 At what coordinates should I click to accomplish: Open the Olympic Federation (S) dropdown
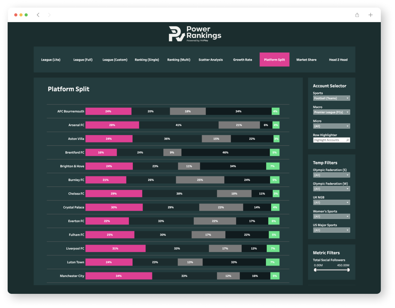coord(331,175)
